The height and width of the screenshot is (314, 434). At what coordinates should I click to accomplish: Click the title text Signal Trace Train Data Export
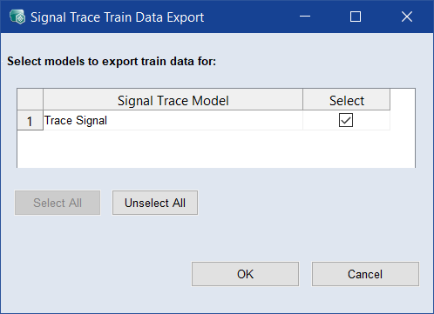[x=118, y=17]
